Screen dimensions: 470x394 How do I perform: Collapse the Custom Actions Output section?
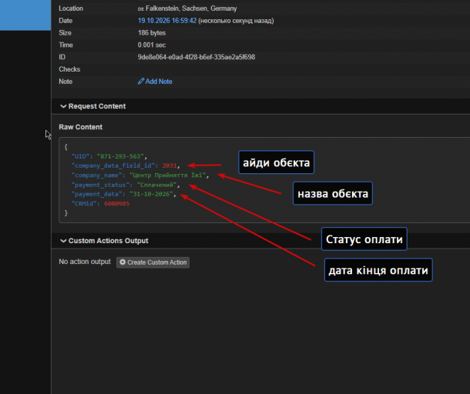click(x=104, y=241)
